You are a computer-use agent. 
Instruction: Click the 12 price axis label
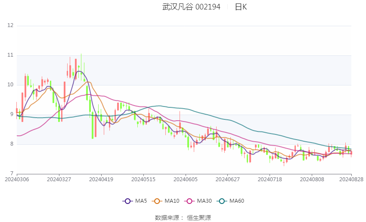coord(10,25)
